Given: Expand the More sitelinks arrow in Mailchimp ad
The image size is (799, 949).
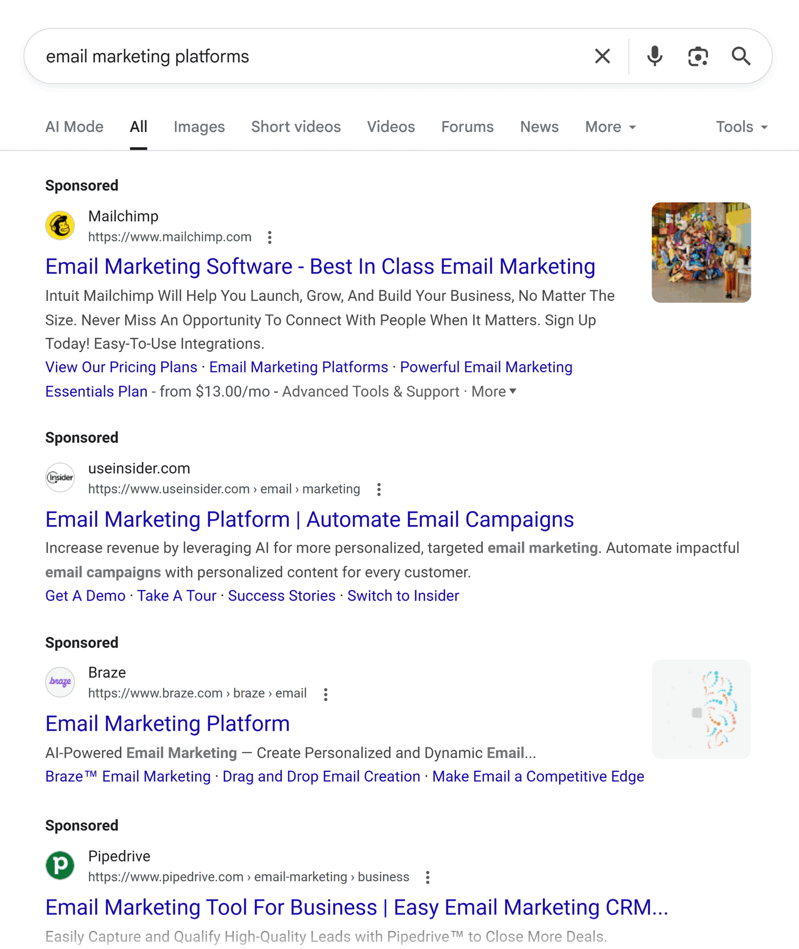Looking at the screenshot, I should 494,391.
